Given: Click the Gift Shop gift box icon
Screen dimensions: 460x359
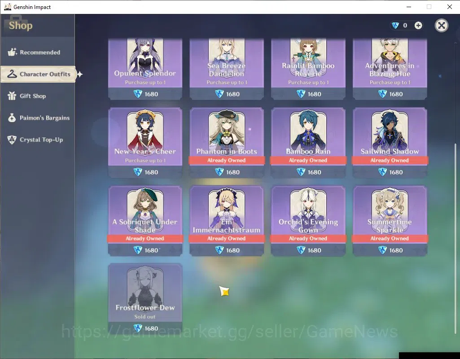Looking at the screenshot, I should [x=12, y=96].
